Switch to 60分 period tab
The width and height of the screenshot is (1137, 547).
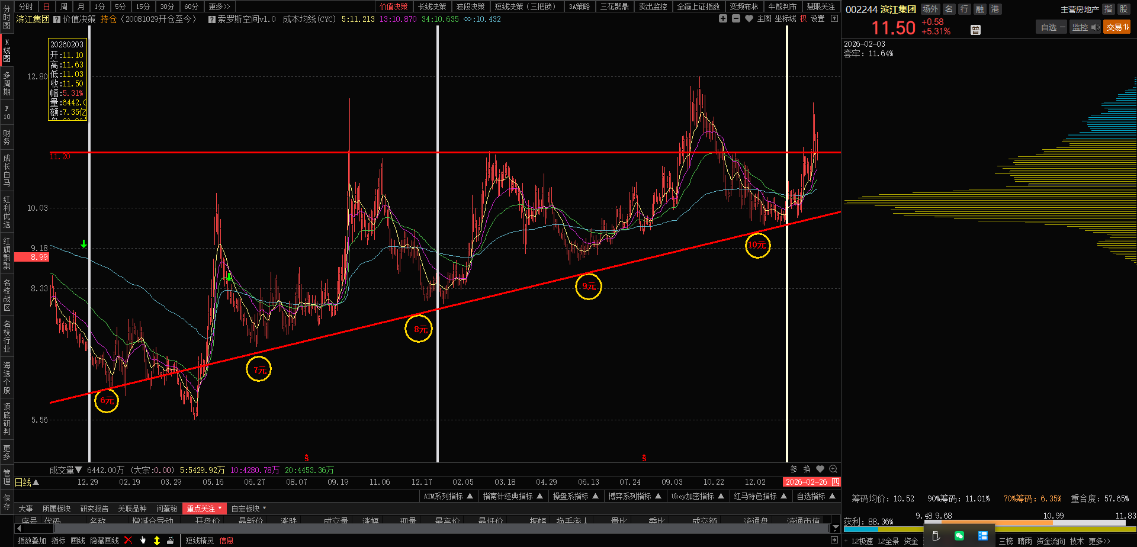click(191, 7)
